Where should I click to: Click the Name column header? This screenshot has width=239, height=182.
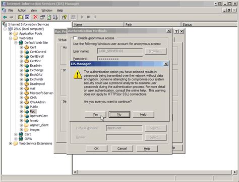point(98,24)
